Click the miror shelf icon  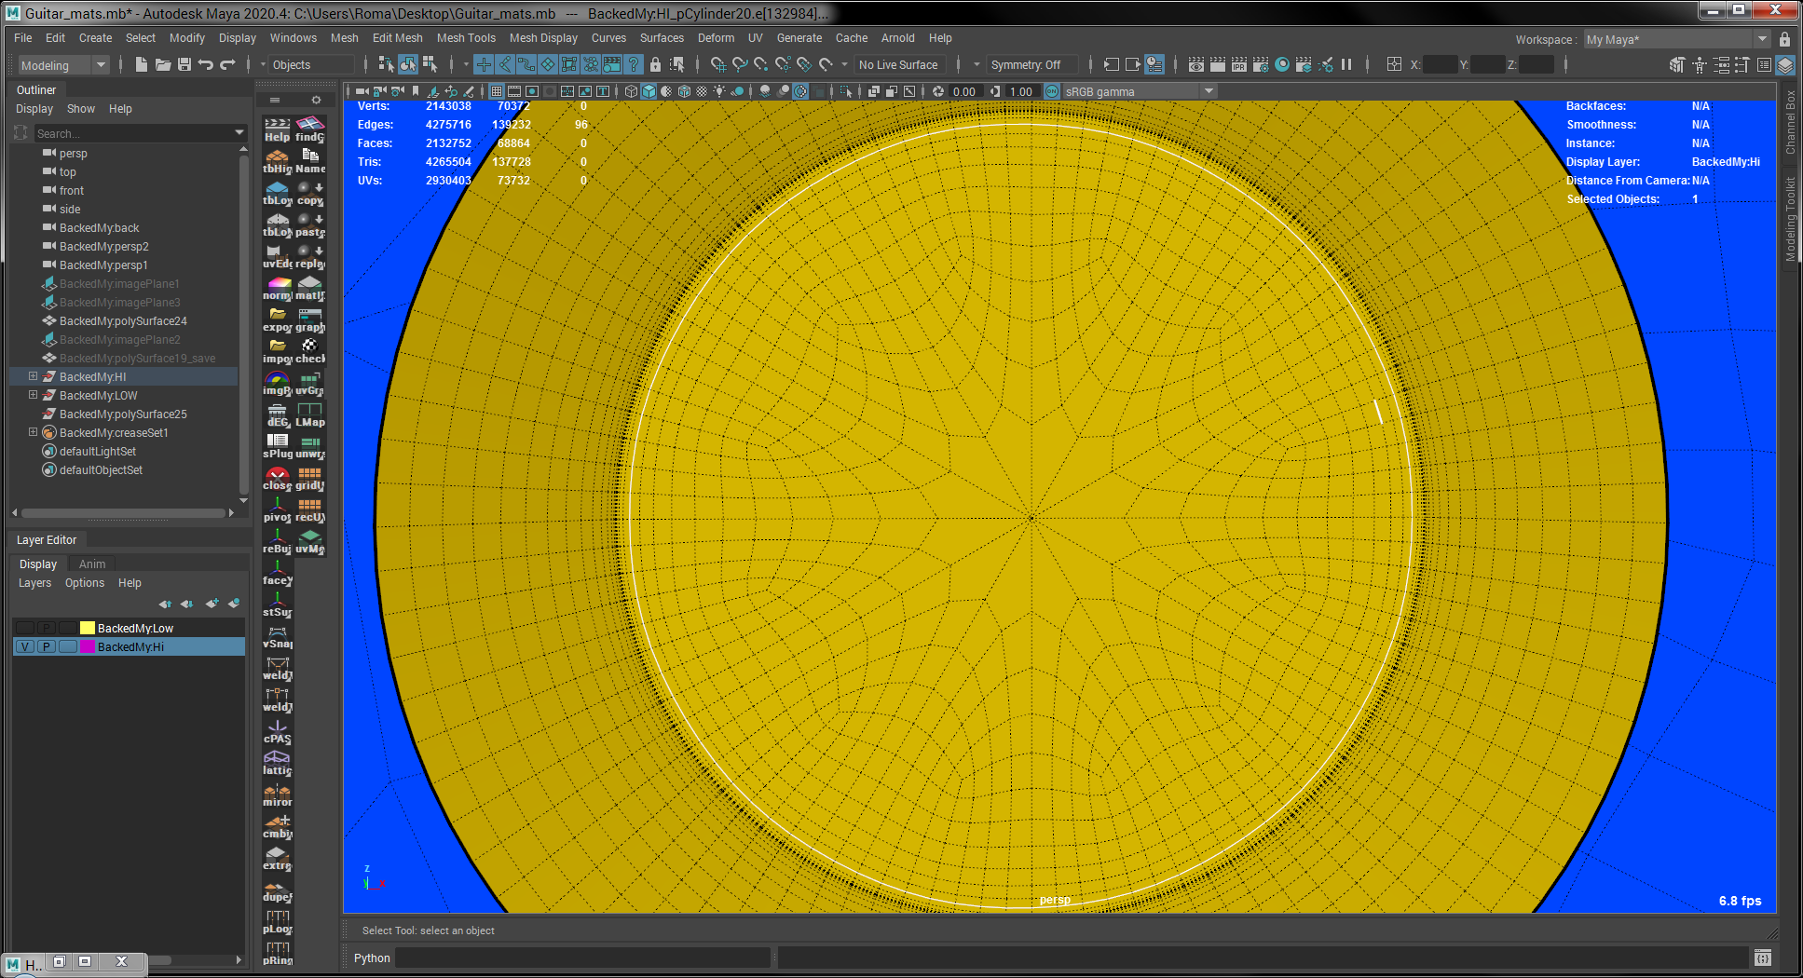click(278, 795)
